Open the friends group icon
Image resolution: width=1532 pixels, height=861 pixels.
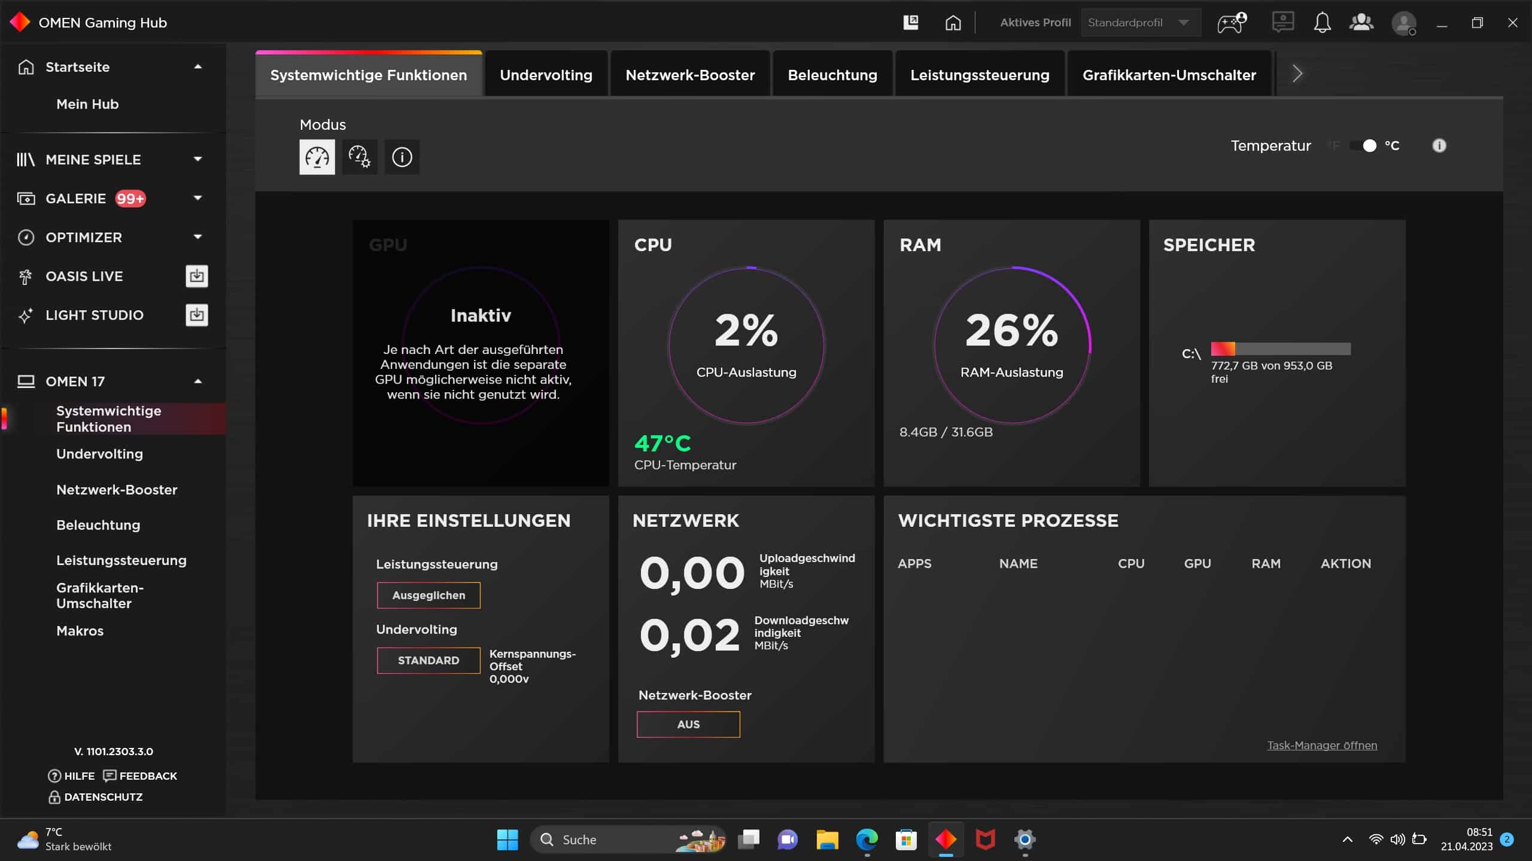tap(1361, 23)
